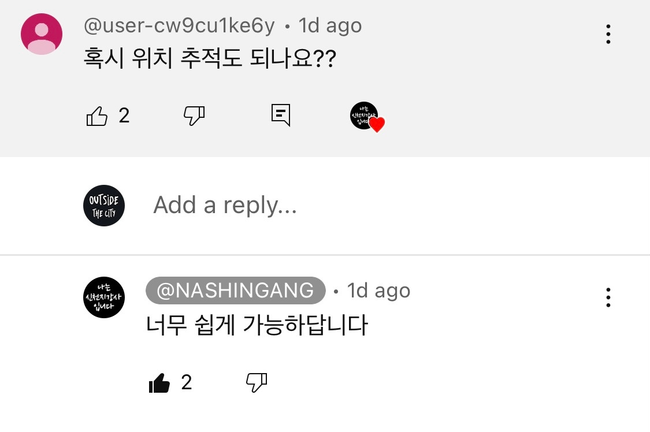Click the 1d ago timestamp on the reply
Screen dimensions: 650x432
pyautogui.click(x=378, y=291)
